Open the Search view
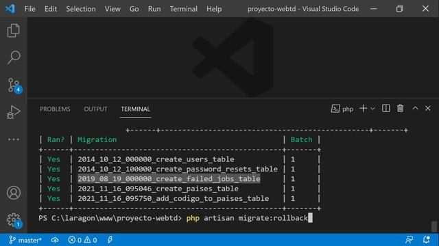This screenshot has height=246, width=439. point(14,57)
